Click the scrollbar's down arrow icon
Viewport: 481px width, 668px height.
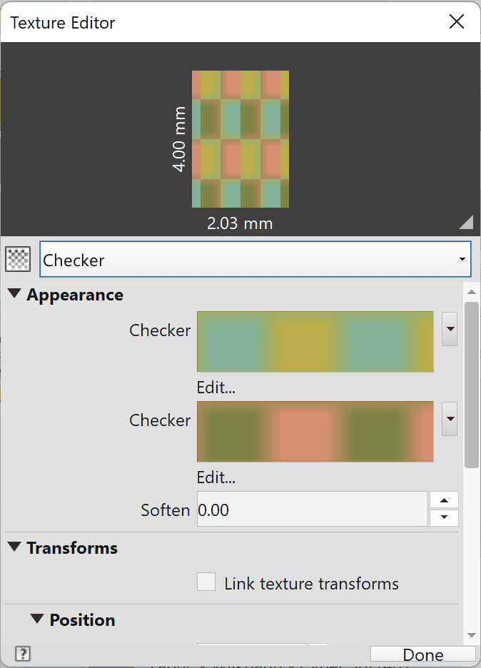[x=472, y=634]
